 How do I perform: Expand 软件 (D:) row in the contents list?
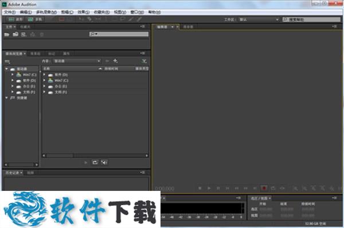click(x=44, y=74)
